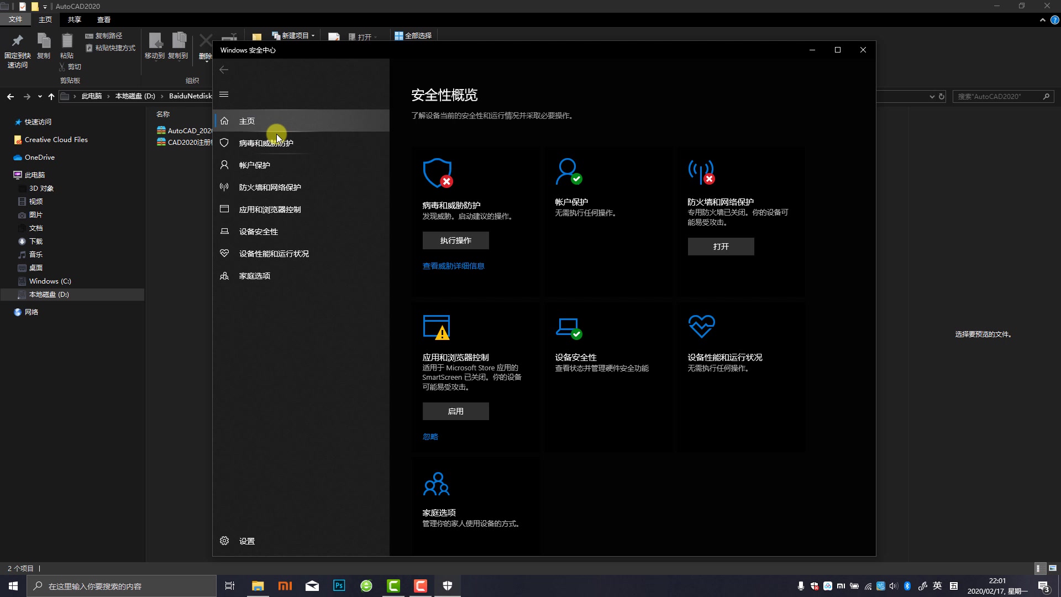Viewport: 1061px width, 597px height.
Task: Open Explorer help question mark icon
Action: coord(1054,20)
